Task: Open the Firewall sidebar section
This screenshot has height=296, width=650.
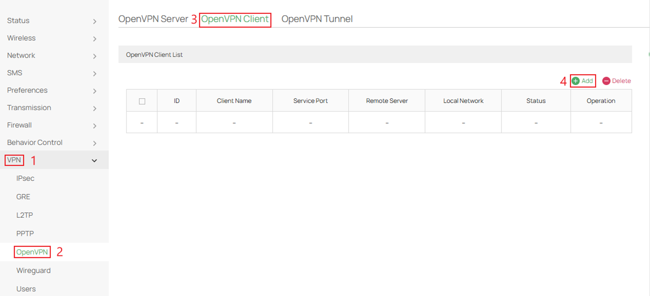Action: pos(19,125)
